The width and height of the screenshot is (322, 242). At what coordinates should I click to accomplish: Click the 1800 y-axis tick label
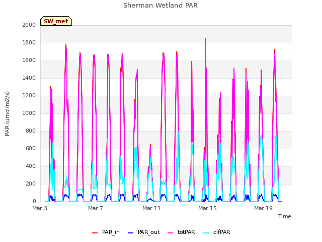point(29,42)
